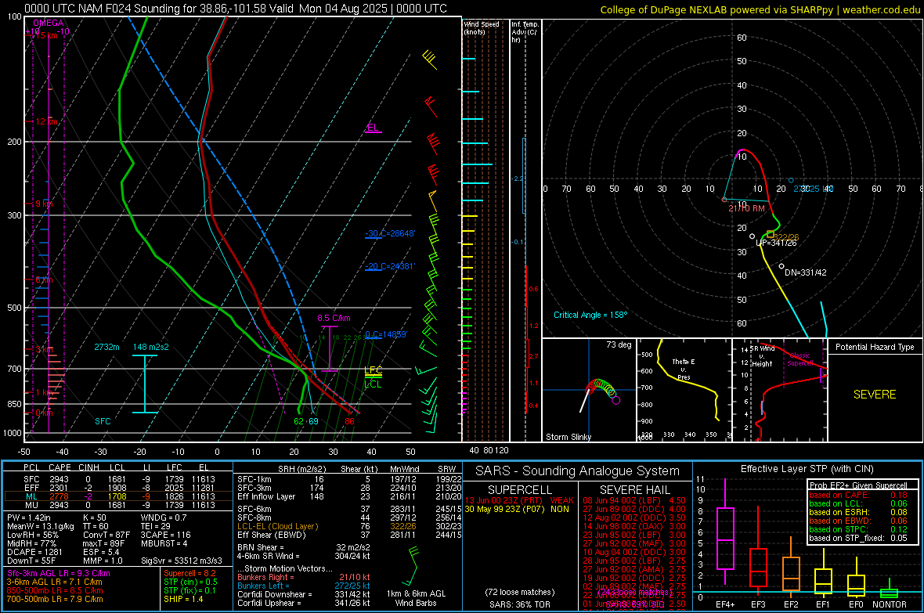Click the 73 deg slinky tilt value
Viewport: 924px width, 613px height.
619,344
